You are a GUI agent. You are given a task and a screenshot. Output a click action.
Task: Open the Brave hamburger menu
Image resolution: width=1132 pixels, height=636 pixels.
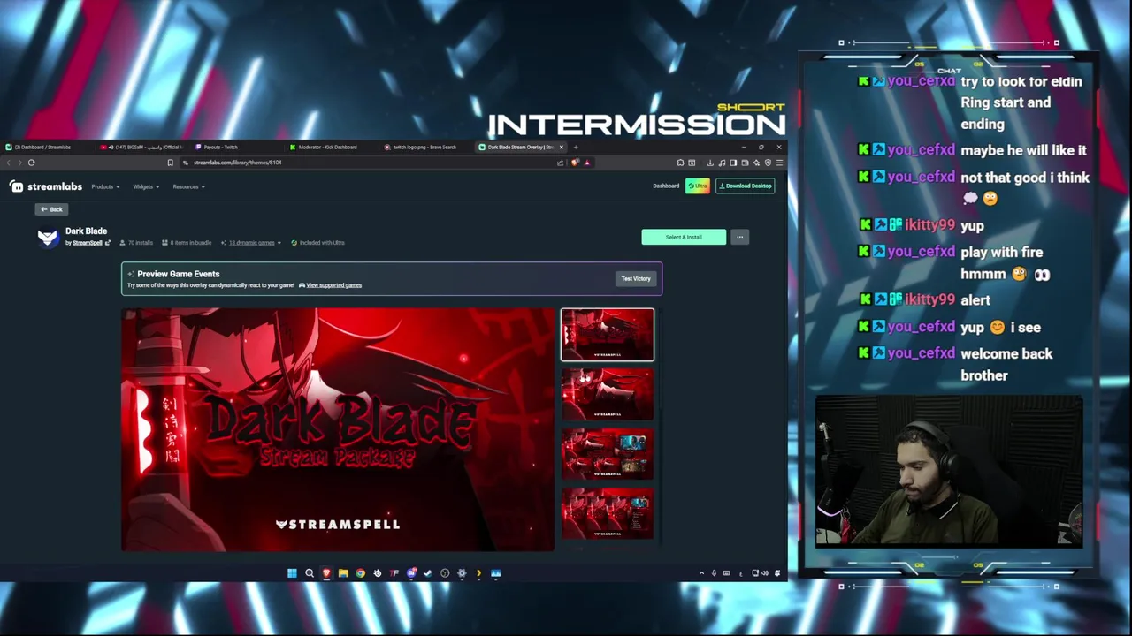click(x=779, y=163)
